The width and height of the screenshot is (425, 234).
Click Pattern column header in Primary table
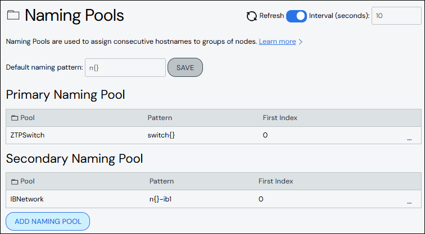pyautogui.click(x=160, y=118)
